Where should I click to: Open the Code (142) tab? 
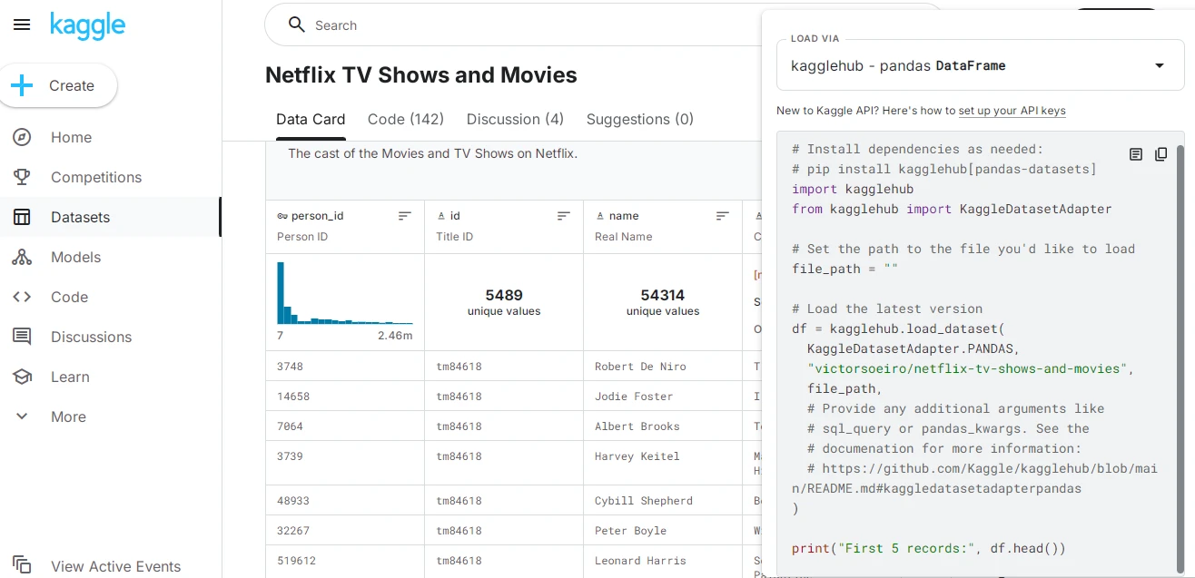click(x=406, y=120)
